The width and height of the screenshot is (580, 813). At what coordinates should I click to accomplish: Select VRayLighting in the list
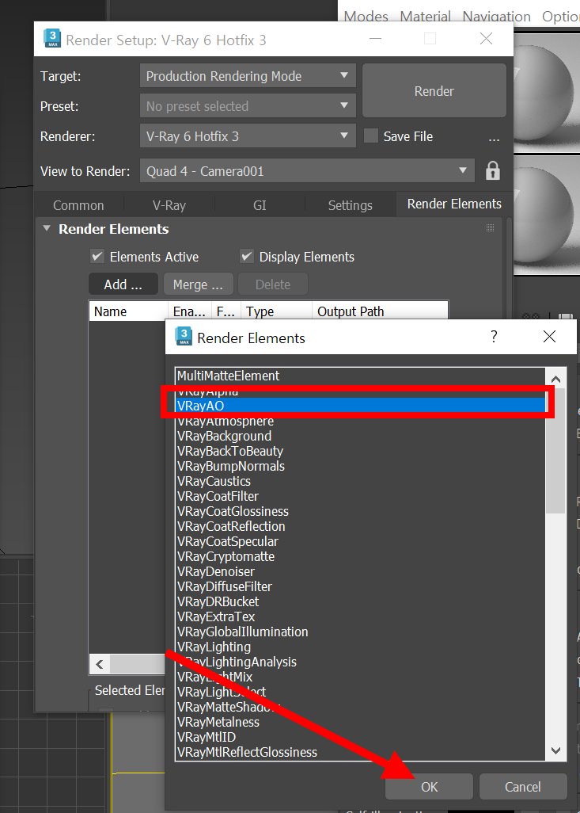pyautogui.click(x=361, y=646)
